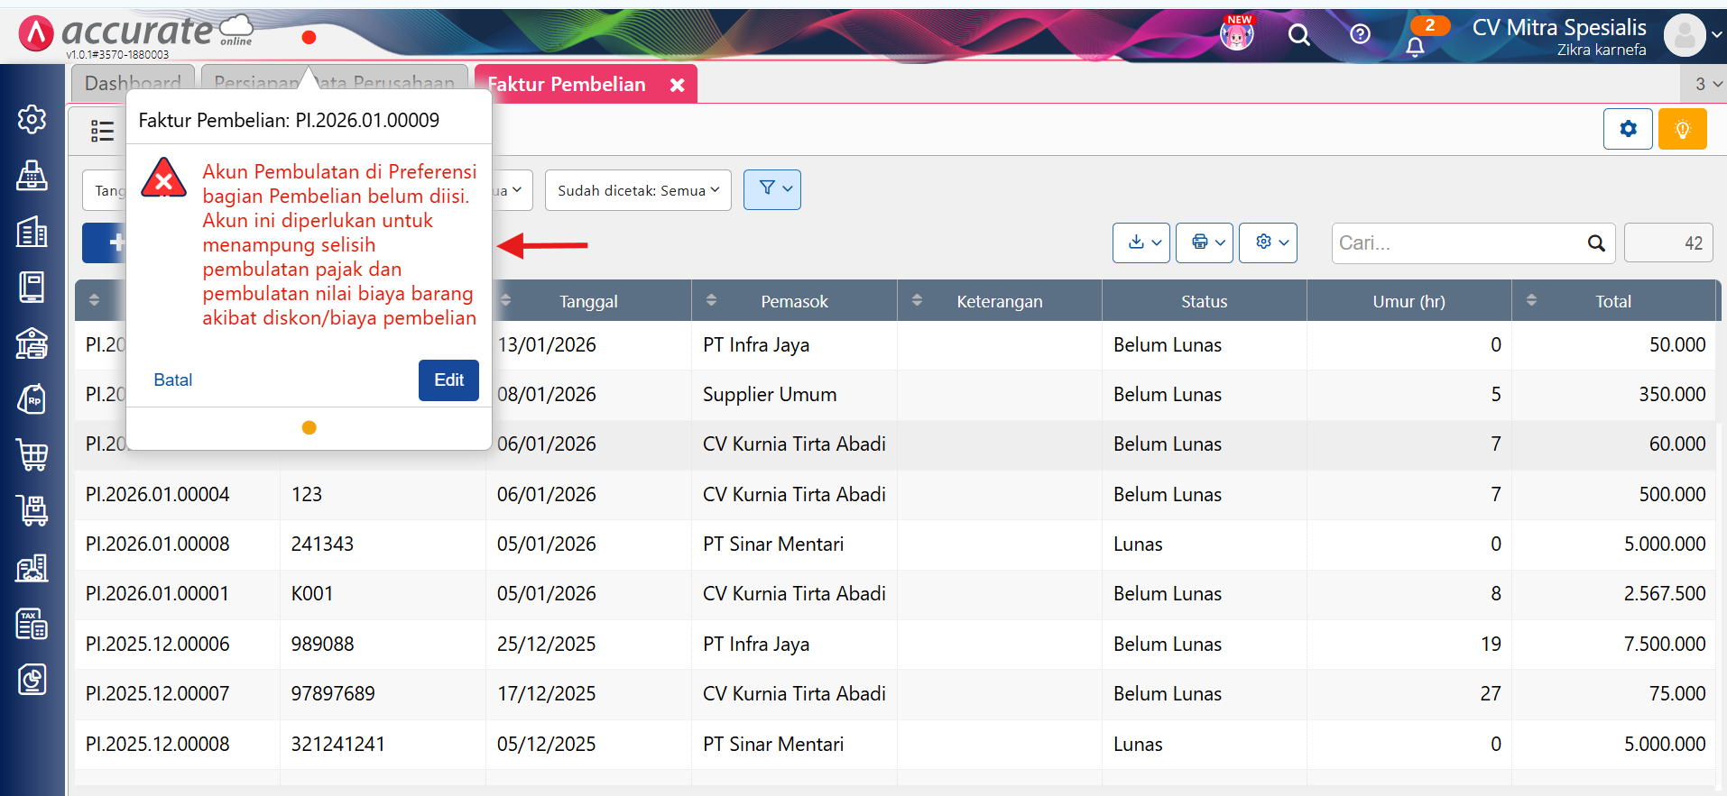Click the search magnifier in Cari field
This screenshot has width=1727, height=796.
1595,243
